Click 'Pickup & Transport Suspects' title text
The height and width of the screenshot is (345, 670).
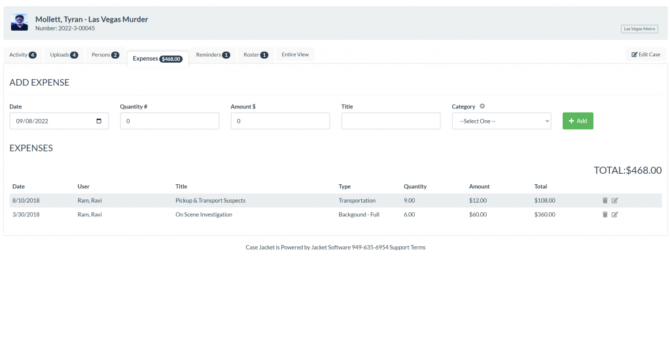[210, 200]
